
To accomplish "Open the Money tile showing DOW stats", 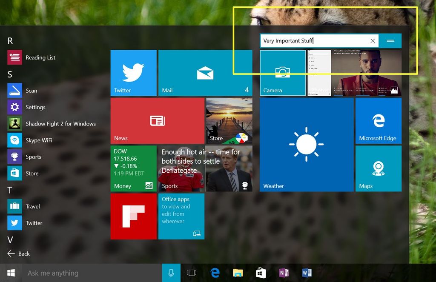I will click(133, 168).
